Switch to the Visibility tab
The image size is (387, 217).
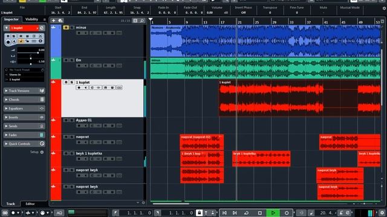point(31,19)
